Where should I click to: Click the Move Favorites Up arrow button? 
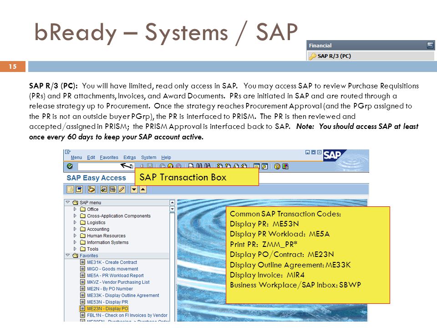coord(143,190)
